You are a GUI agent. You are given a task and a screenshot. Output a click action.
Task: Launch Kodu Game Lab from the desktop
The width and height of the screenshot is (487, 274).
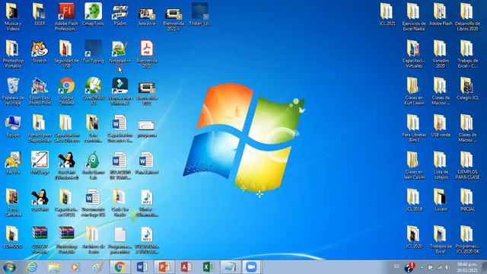click(x=93, y=165)
